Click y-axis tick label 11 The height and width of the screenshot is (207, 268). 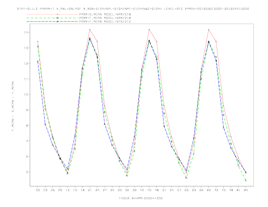coord(26,79)
